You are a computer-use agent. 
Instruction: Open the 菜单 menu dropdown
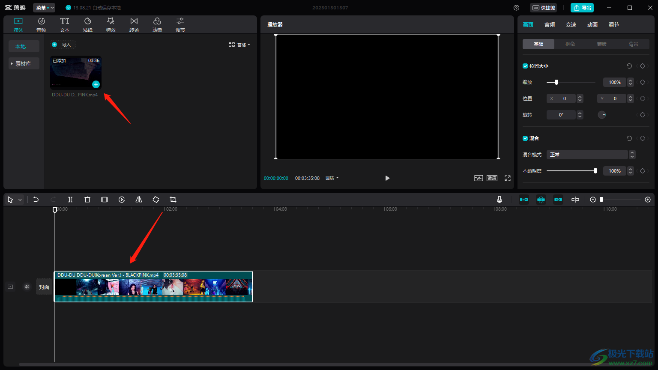pyautogui.click(x=44, y=8)
